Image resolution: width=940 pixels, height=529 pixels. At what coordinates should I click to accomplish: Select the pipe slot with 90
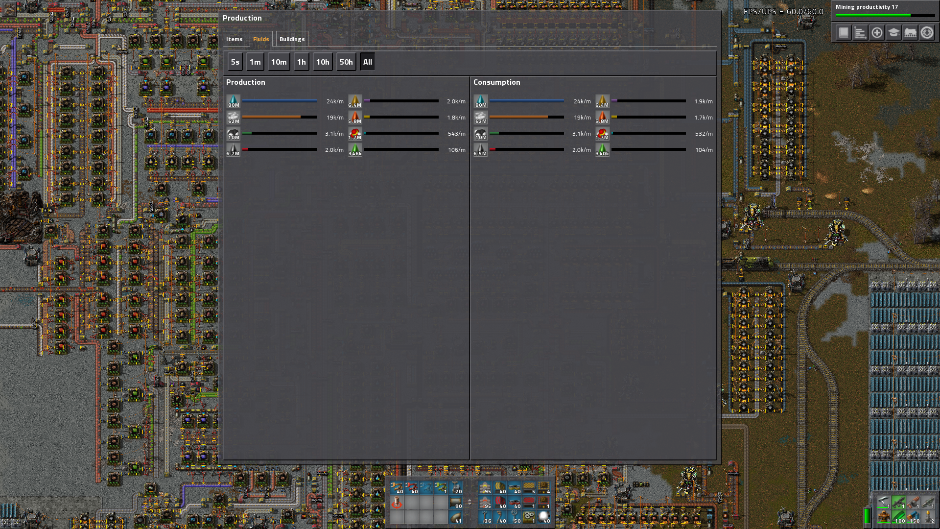pyautogui.click(x=455, y=503)
